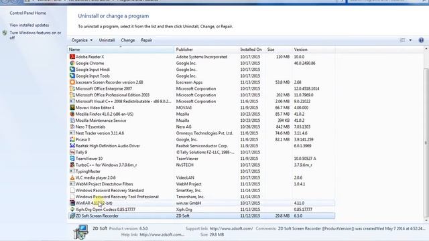
Task: Select Microsoft Visual C++ 2008 Redistributable row
Action: click(201, 101)
